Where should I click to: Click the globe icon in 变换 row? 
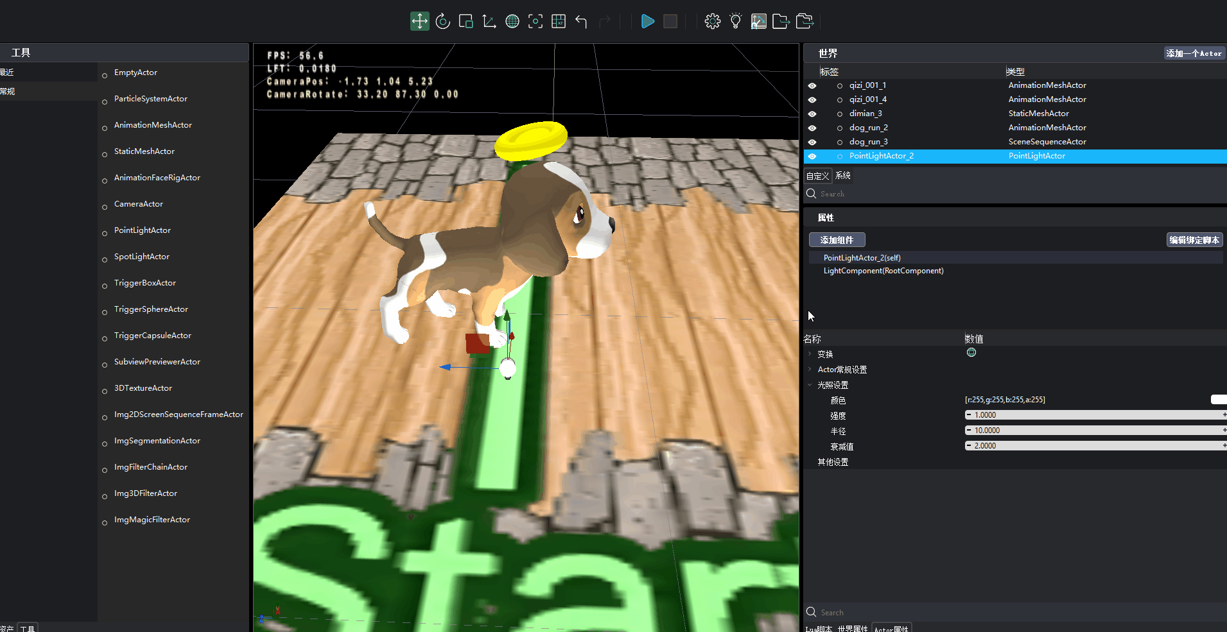click(971, 352)
